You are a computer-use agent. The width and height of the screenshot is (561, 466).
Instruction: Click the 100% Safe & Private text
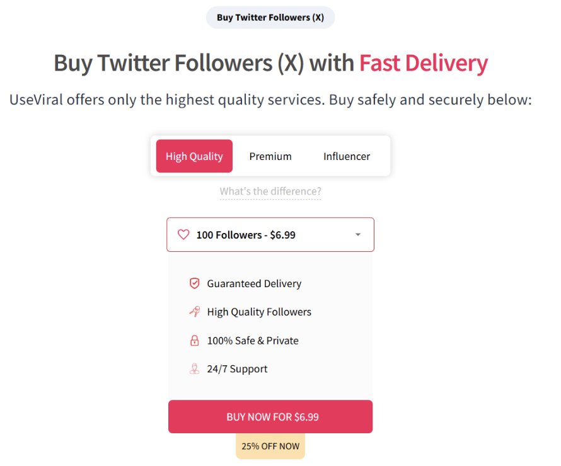(253, 341)
